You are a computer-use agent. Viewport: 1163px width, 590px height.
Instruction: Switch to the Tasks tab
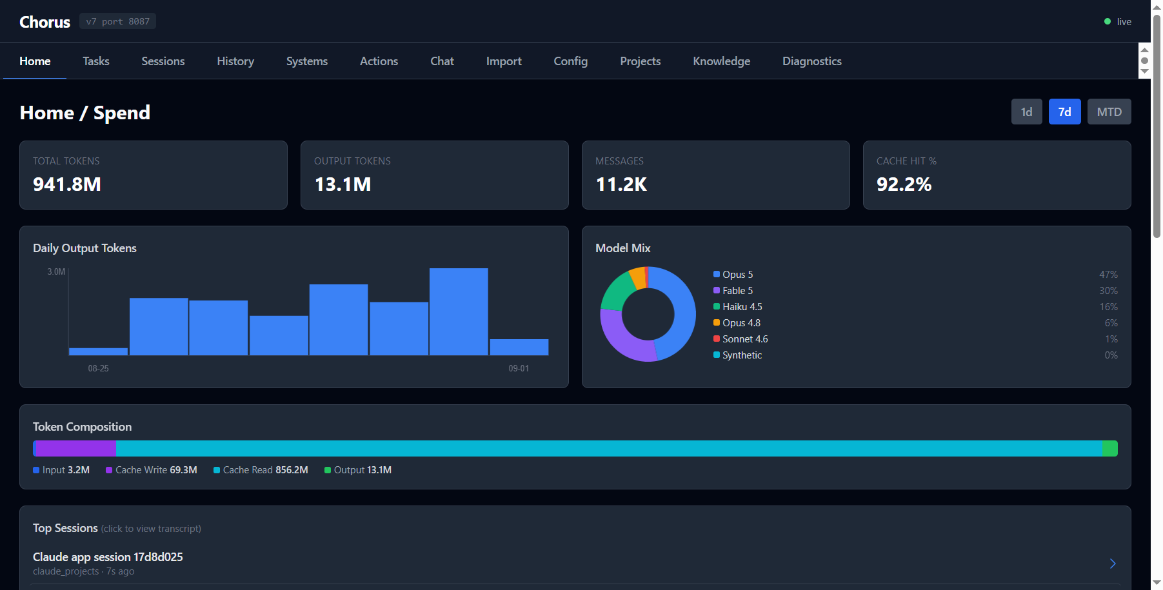tap(96, 61)
